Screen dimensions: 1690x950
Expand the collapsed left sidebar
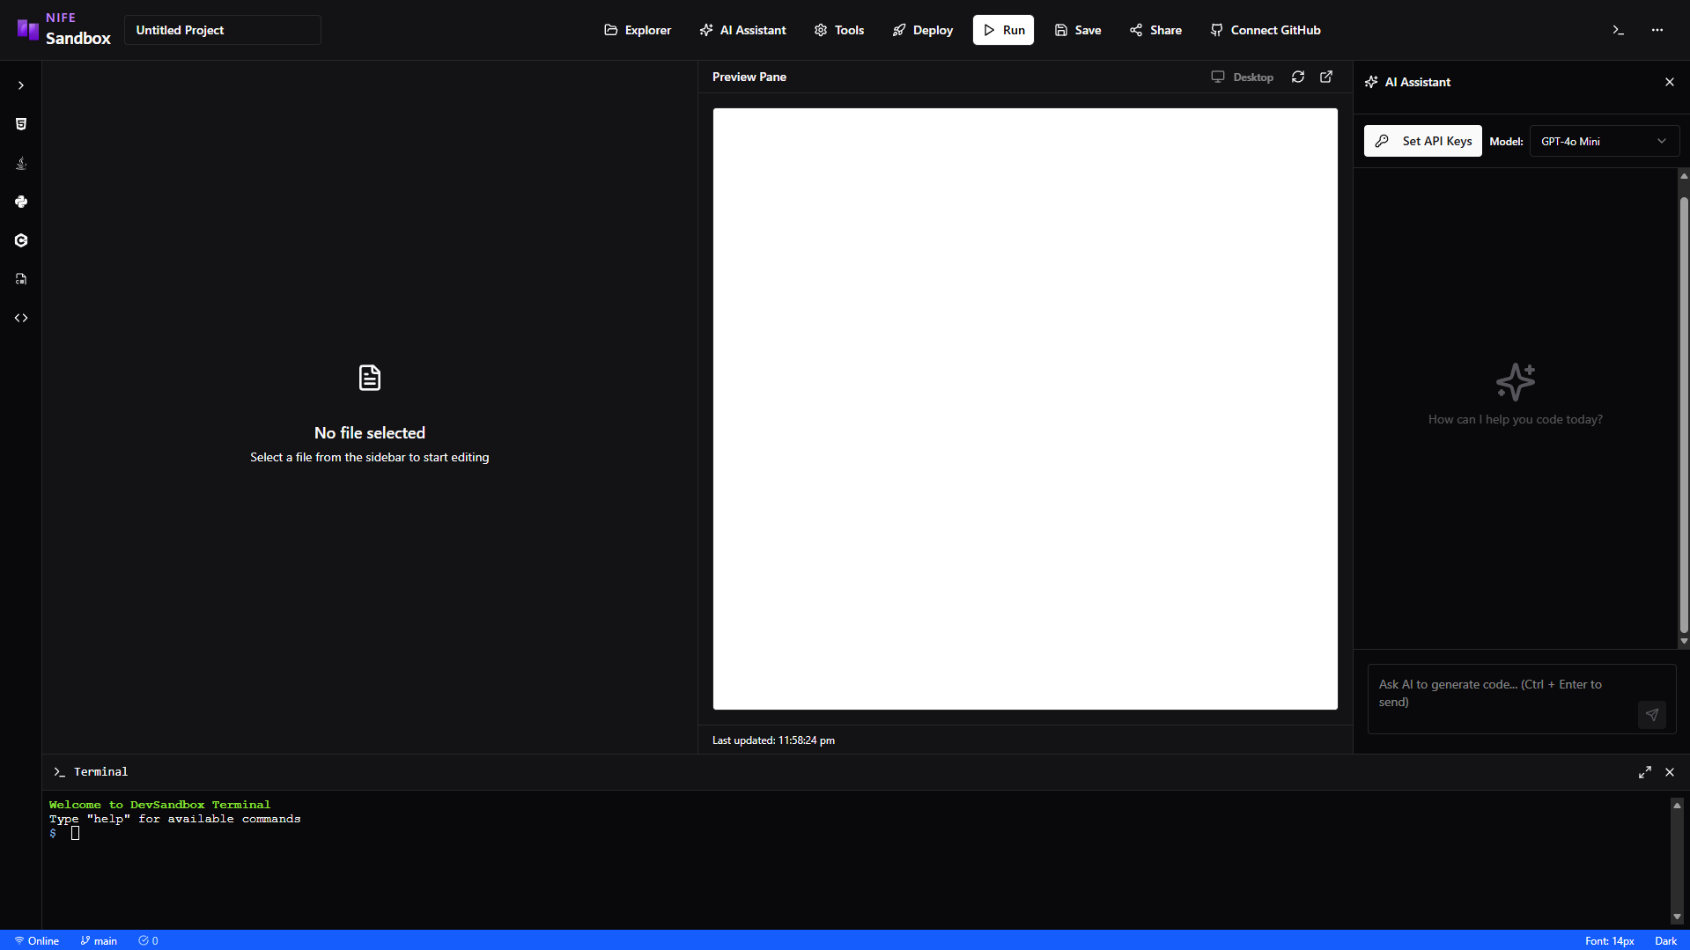[x=21, y=85]
